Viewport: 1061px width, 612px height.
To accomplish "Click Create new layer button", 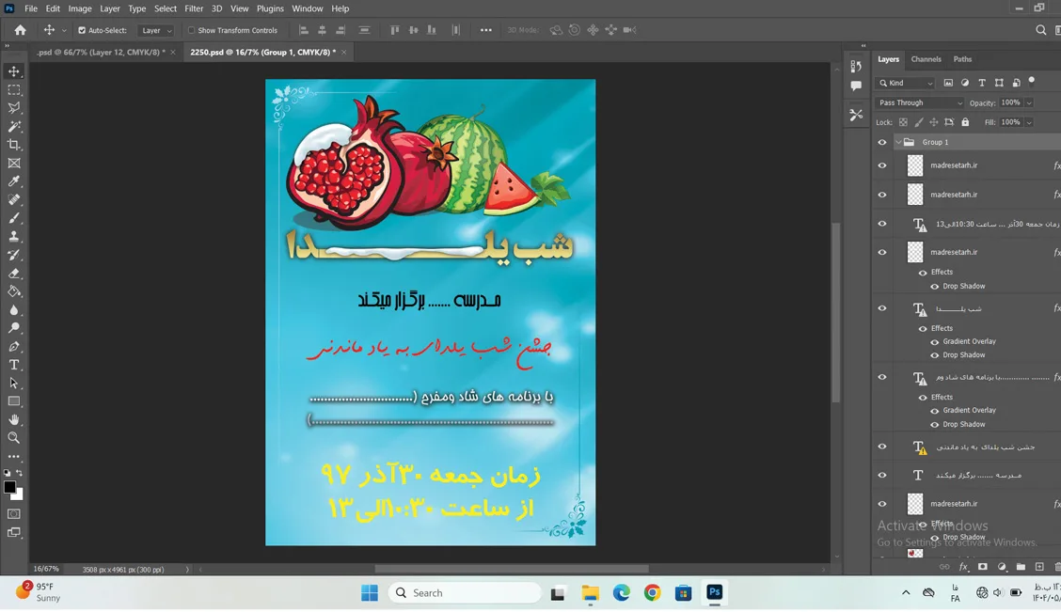I will click(1039, 567).
